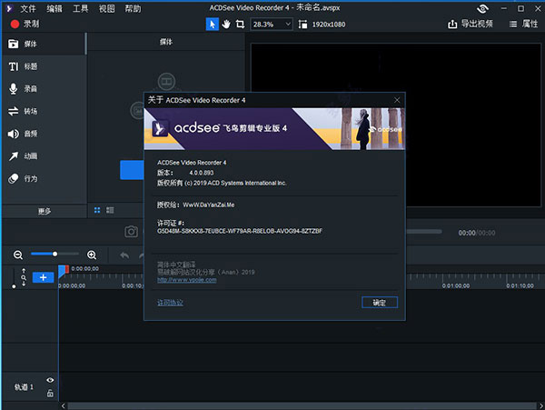The image size is (545, 410).
Task: Open the license agreement link
Action: pos(170,302)
